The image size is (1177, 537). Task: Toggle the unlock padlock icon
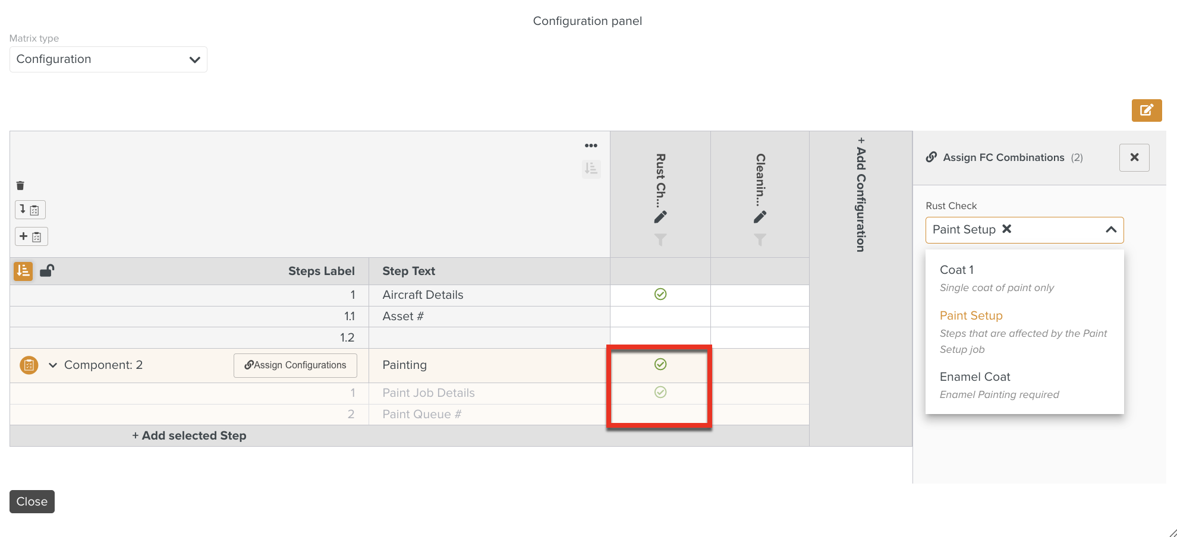coord(47,271)
